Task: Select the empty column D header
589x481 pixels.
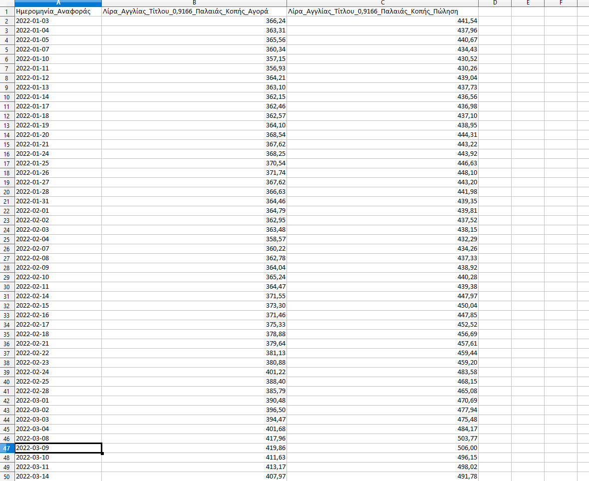Action: pos(495,3)
